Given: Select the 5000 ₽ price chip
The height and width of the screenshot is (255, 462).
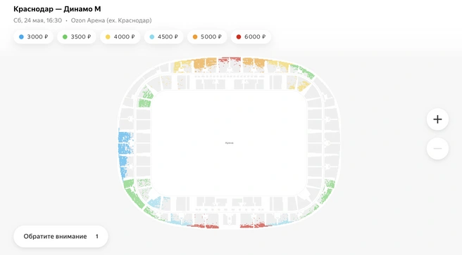Looking at the screenshot, I should pyautogui.click(x=207, y=37).
